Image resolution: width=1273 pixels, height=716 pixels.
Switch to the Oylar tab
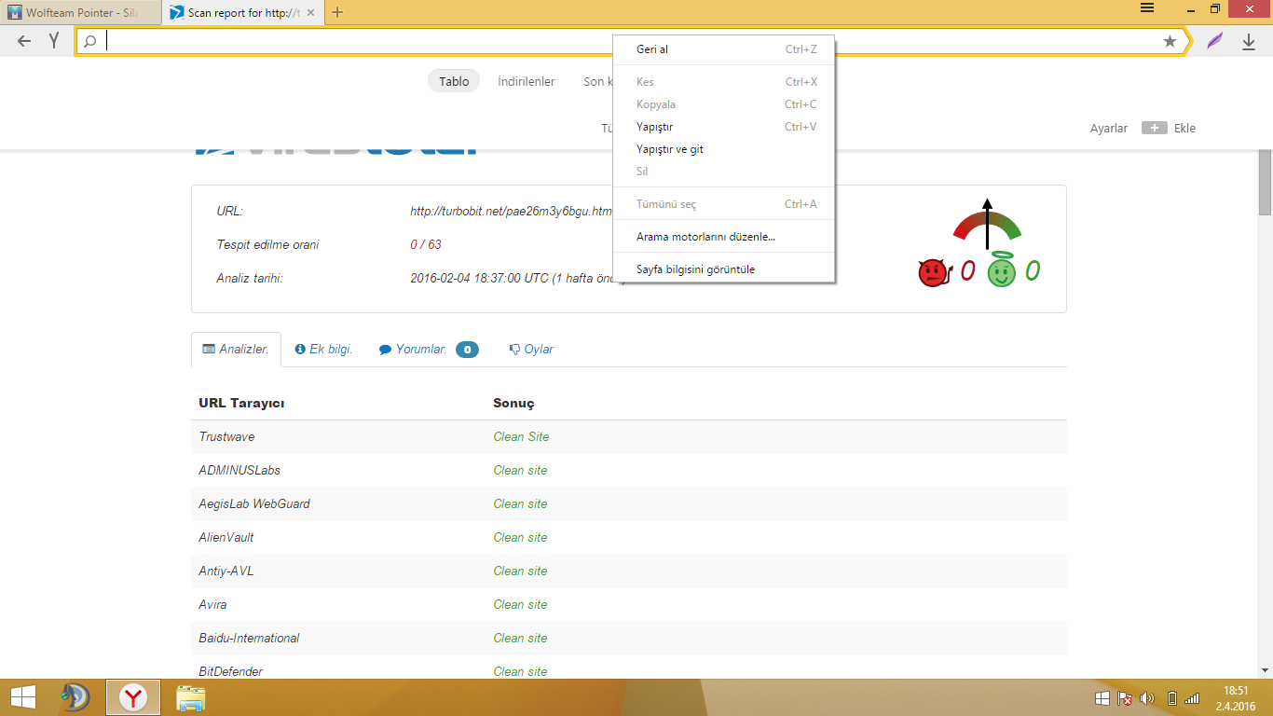click(531, 350)
